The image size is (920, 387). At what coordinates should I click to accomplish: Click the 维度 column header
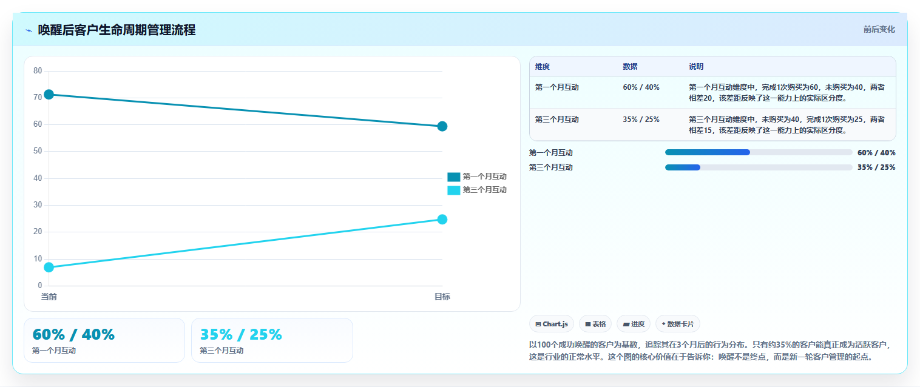(543, 67)
